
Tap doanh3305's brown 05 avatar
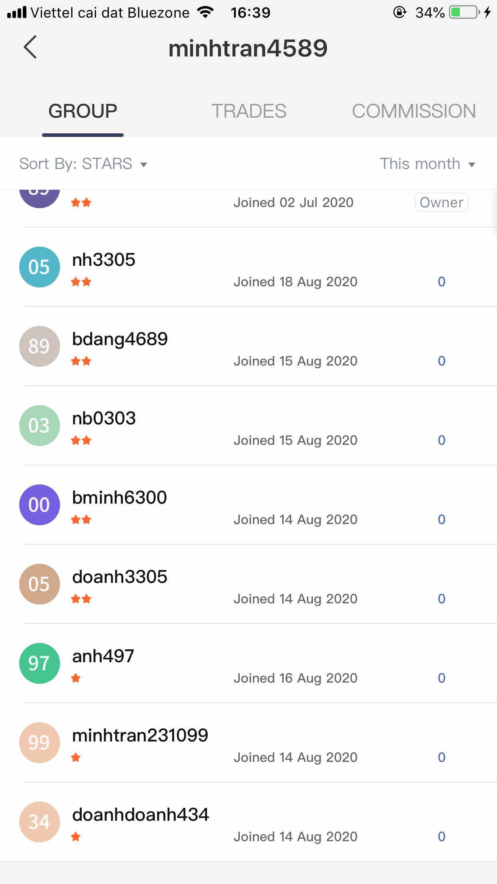(39, 584)
